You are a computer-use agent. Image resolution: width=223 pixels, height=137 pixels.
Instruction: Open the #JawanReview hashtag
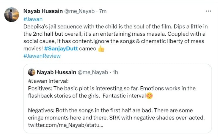click(x=42, y=56)
